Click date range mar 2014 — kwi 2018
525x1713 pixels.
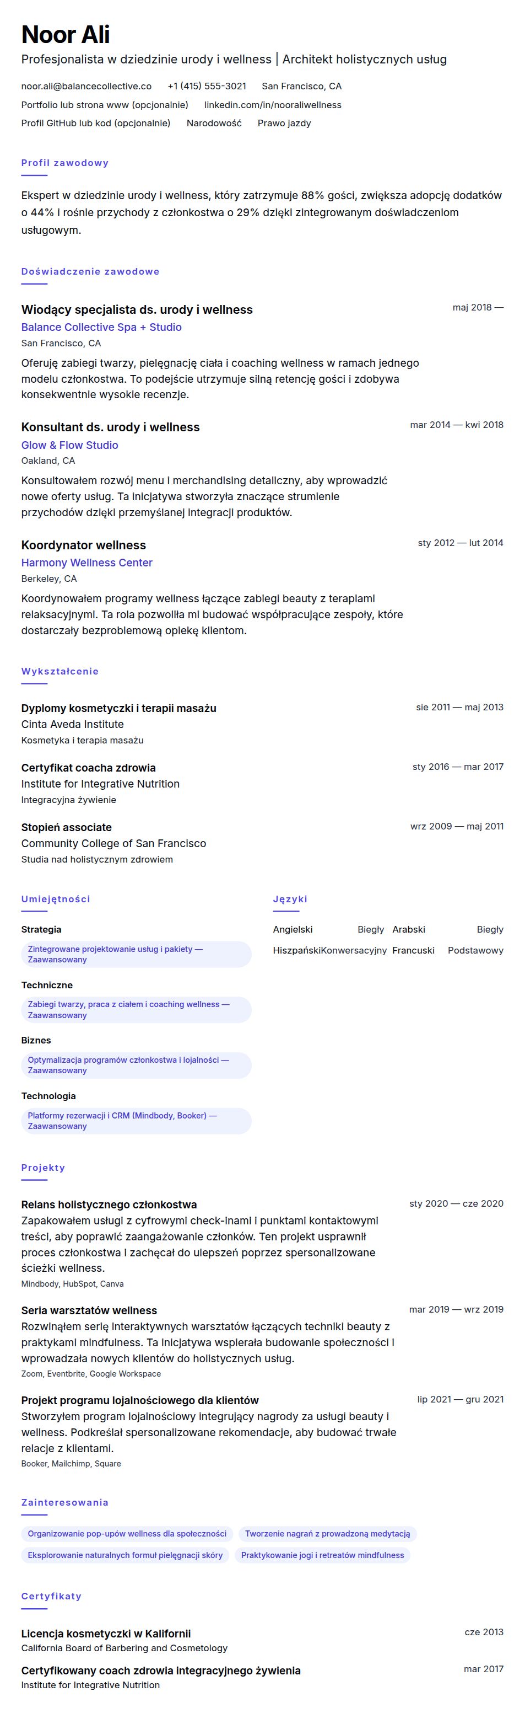[457, 425]
